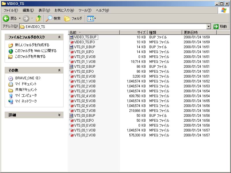The width and height of the screenshot is (231, 173).
Task: Select the VTS_02_0.BUP file icon
Action: tap(71, 67)
